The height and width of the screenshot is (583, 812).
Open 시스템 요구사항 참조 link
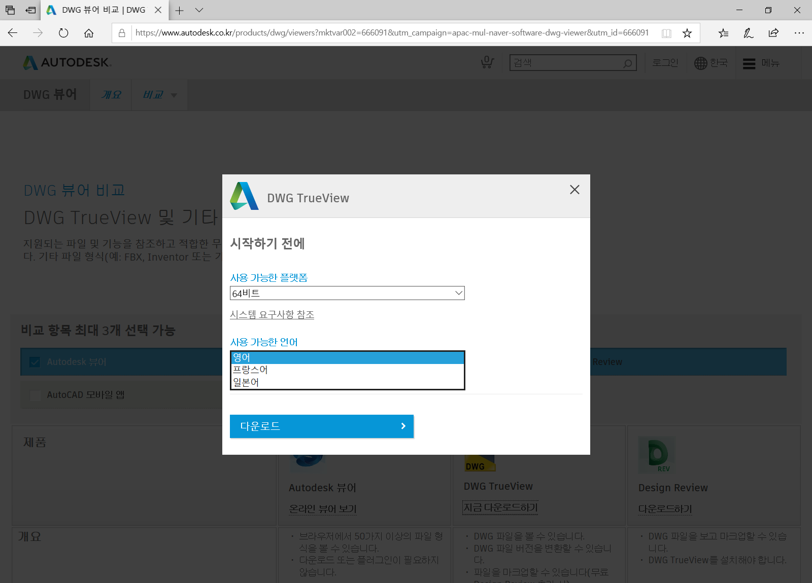point(272,314)
